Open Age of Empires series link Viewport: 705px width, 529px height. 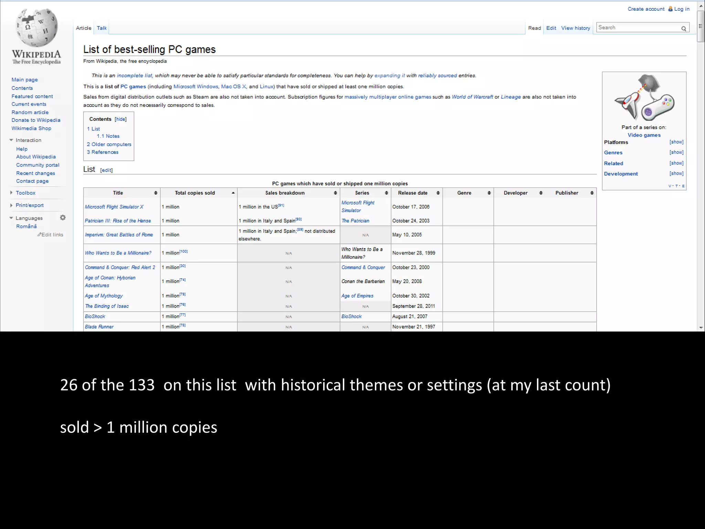pyautogui.click(x=357, y=296)
